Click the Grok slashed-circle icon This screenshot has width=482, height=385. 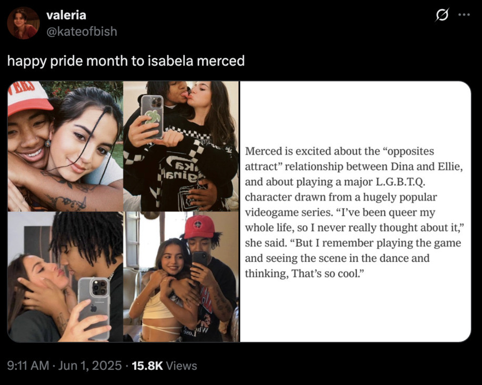[441, 15]
